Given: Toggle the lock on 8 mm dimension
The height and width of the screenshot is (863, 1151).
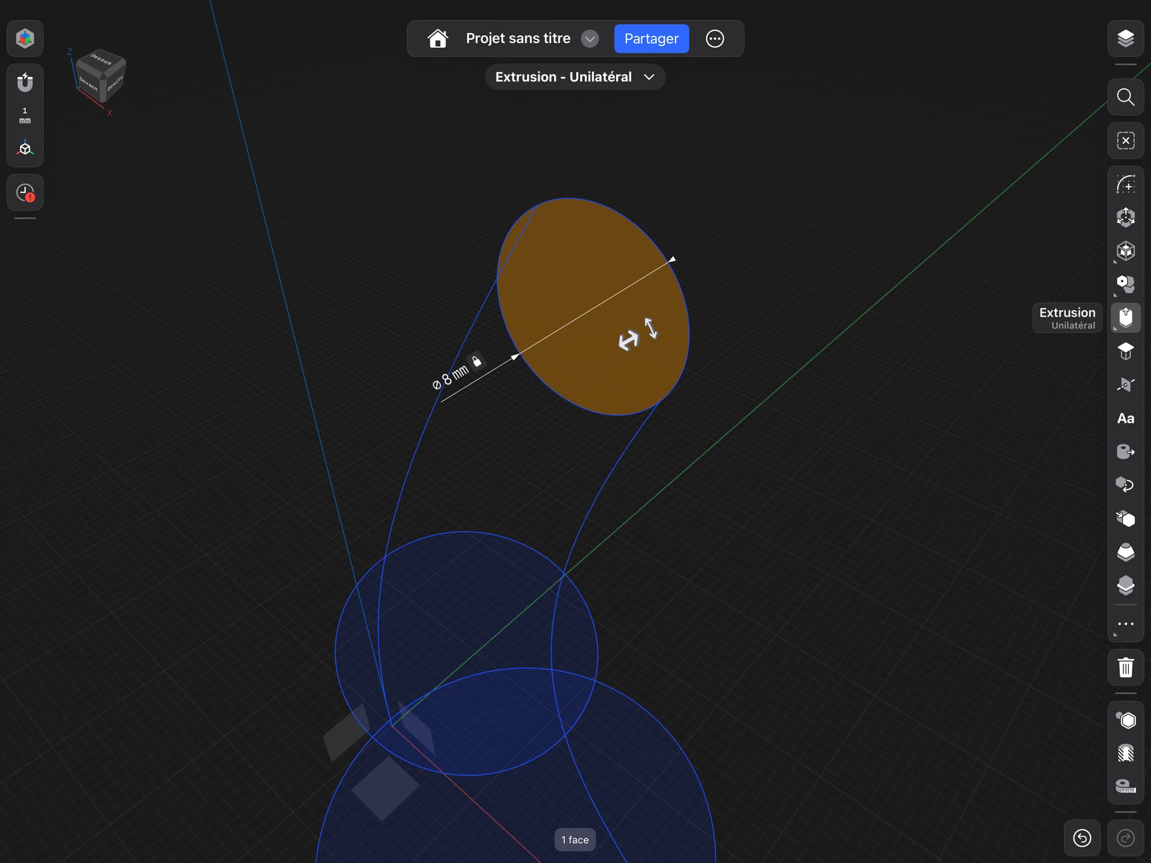Looking at the screenshot, I should (477, 361).
